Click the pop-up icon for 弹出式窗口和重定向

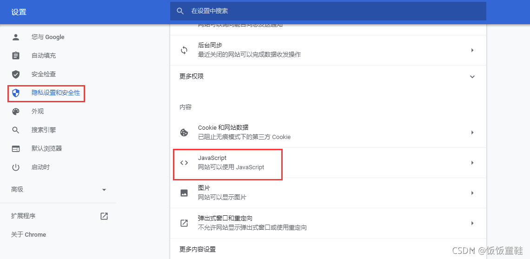pyautogui.click(x=184, y=223)
